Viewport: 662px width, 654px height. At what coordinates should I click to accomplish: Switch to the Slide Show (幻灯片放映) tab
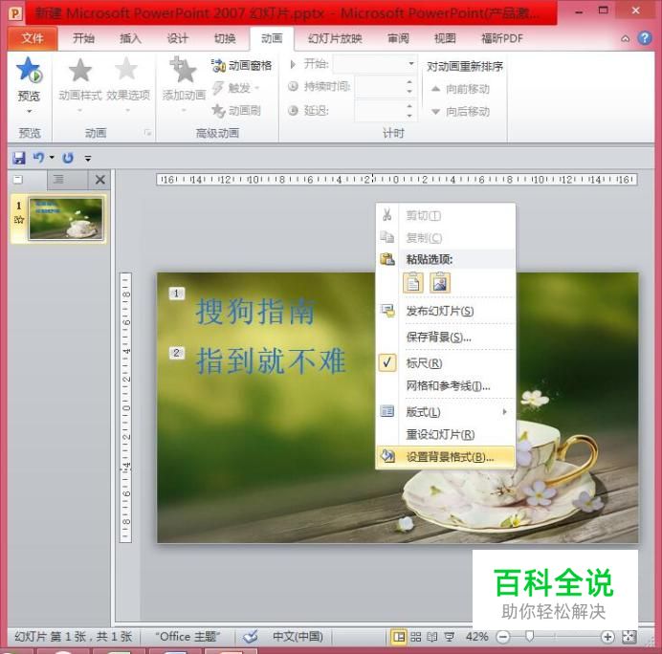(335, 39)
